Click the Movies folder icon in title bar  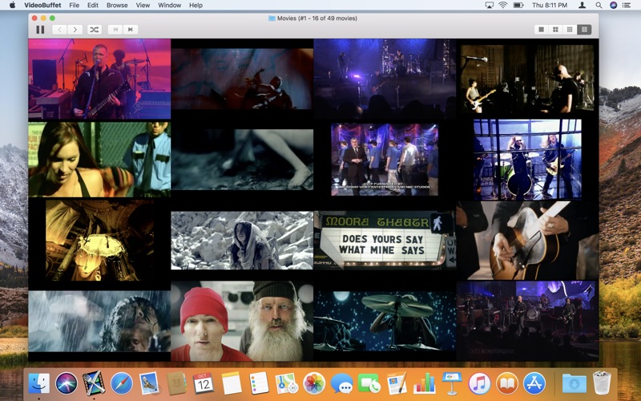point(272,18)
